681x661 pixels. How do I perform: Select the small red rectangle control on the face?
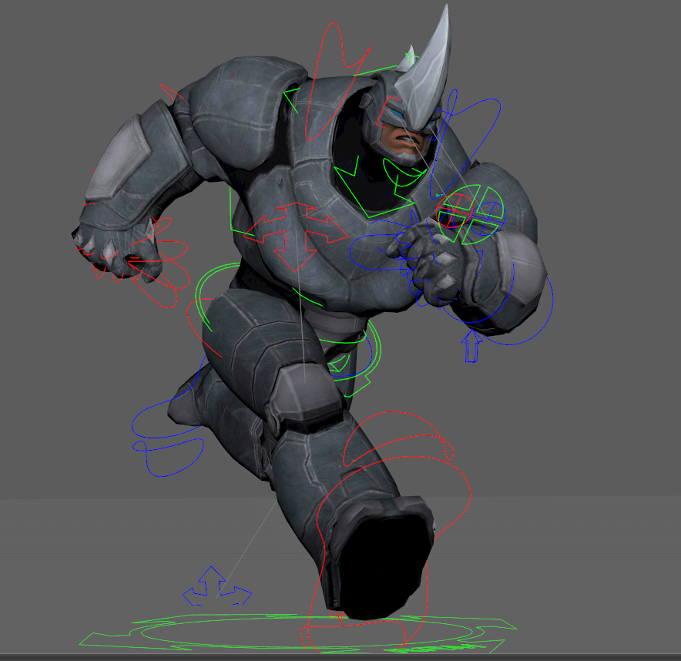click(x=387, y=112)
